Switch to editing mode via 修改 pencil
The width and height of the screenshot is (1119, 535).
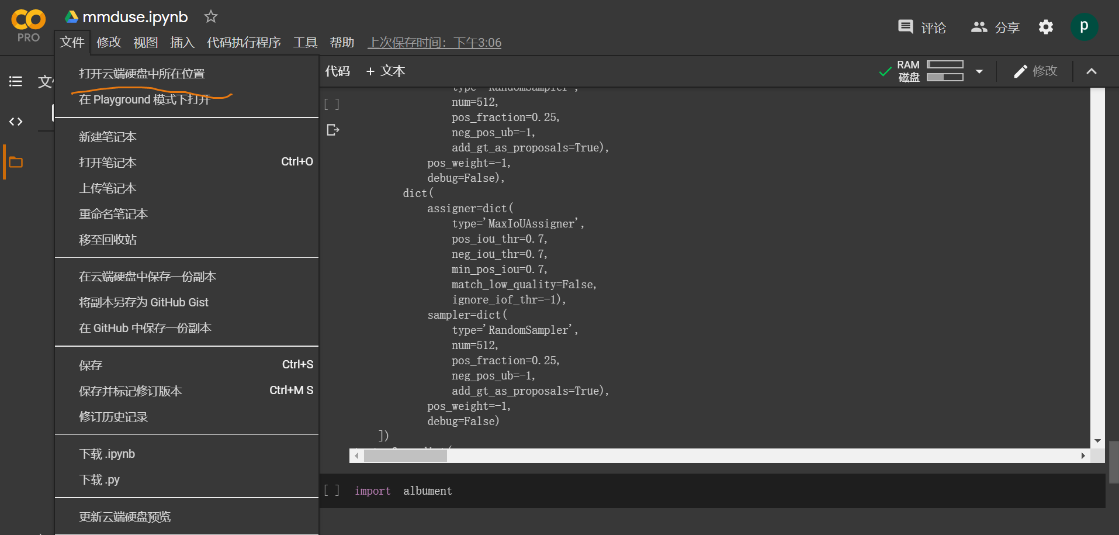pos(1035,71)
